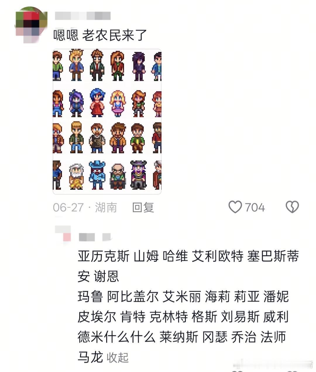Tap the 湖南 location label
This screenshot has width=316, height=372.
(106, 208)
